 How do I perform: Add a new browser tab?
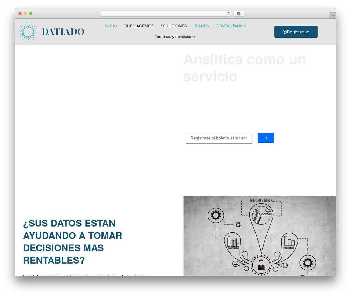pos(333,16)
